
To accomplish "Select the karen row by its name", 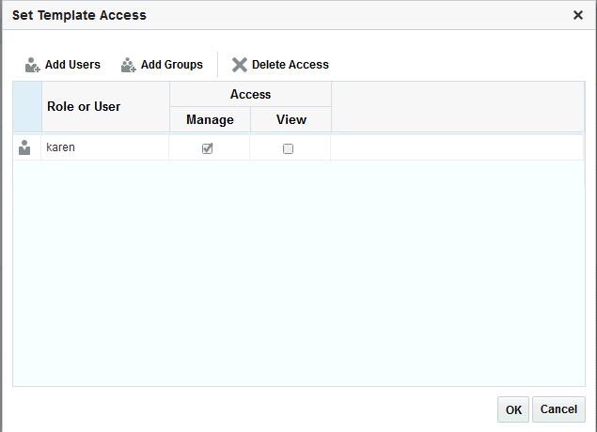I will pyautogui.click(x=61, y=147).
